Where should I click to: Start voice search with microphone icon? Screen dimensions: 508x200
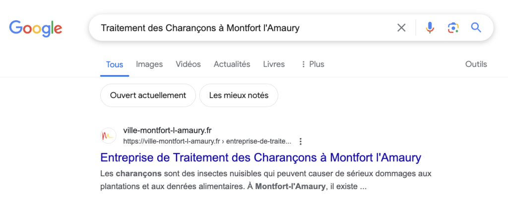point(430,28)
